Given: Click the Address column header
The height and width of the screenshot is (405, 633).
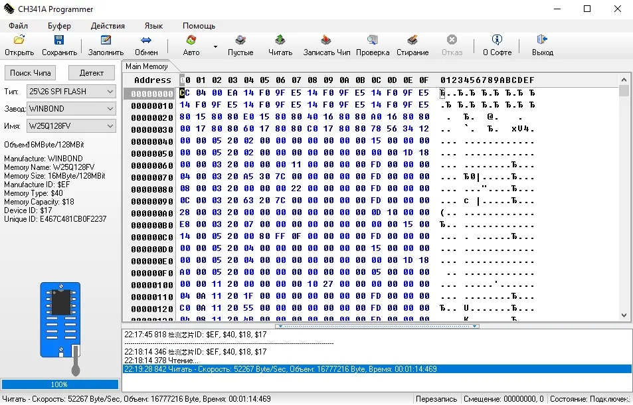Looking at the screenshot, I should [x=153, y=80].
